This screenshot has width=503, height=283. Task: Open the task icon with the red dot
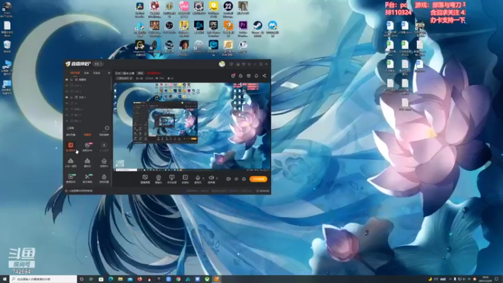233,75
